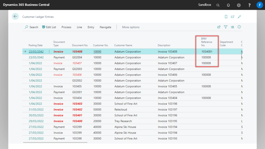Open the Entry menu
The image size is (265, 149).
91,27
